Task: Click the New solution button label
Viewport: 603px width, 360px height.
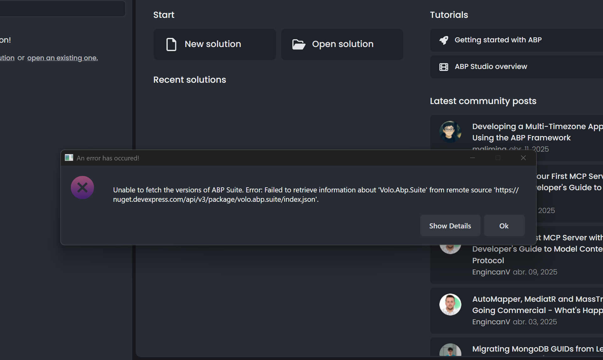Action: coord(213,44)
